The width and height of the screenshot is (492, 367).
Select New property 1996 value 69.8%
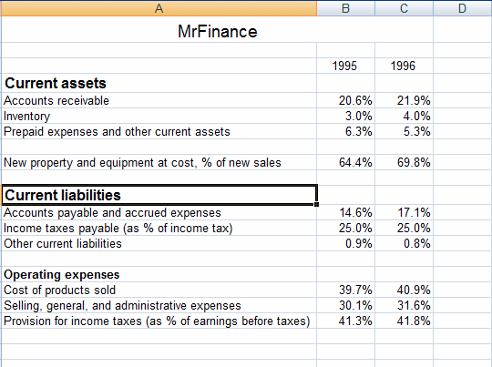click(405, 162)
